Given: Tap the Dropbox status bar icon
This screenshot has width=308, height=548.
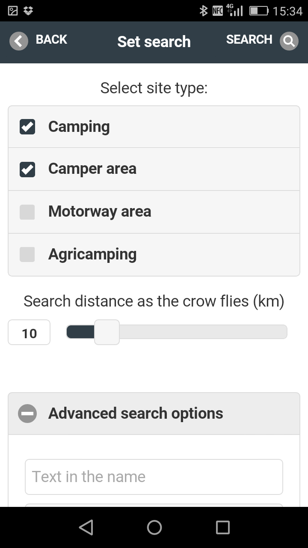Looking at the screenshot, I should point(28,11).
